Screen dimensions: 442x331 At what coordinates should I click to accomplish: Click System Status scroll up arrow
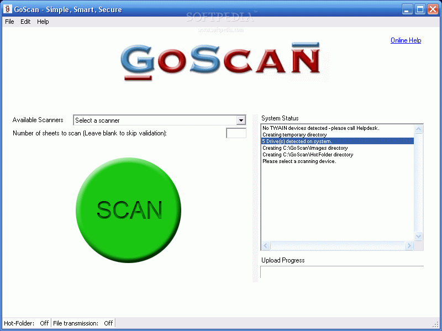click(x=418, y=129)
